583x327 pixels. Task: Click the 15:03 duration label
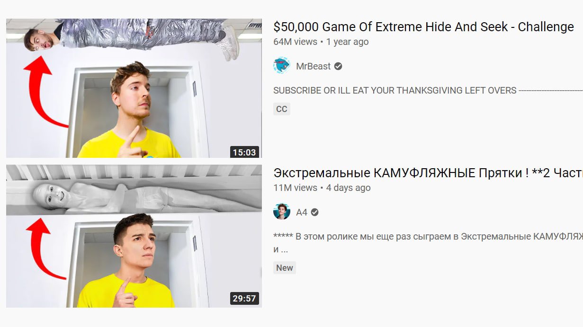click(x=244, y=152)
